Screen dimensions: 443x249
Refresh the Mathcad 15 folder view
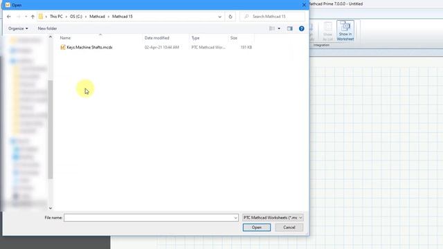click(230, 17)
